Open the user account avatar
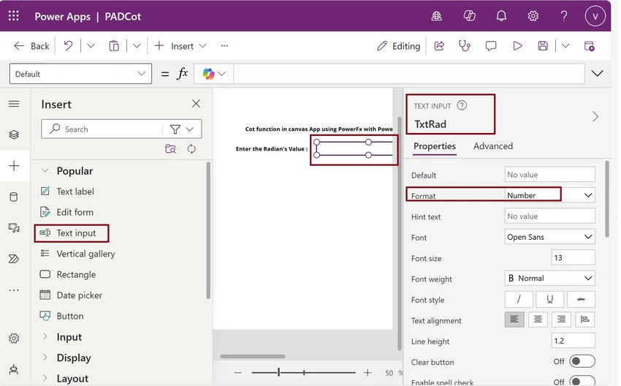 595,16
